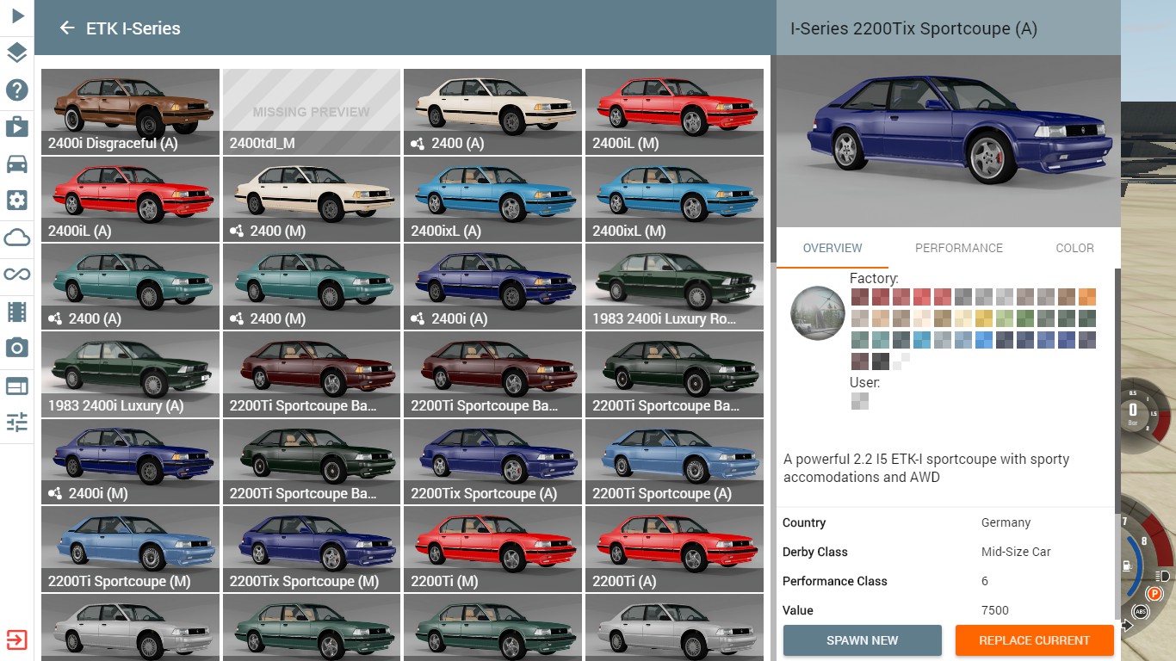Click the '7500' value entry
Image resolution: width=1176 pixels, height=661 pixels.
994,610
